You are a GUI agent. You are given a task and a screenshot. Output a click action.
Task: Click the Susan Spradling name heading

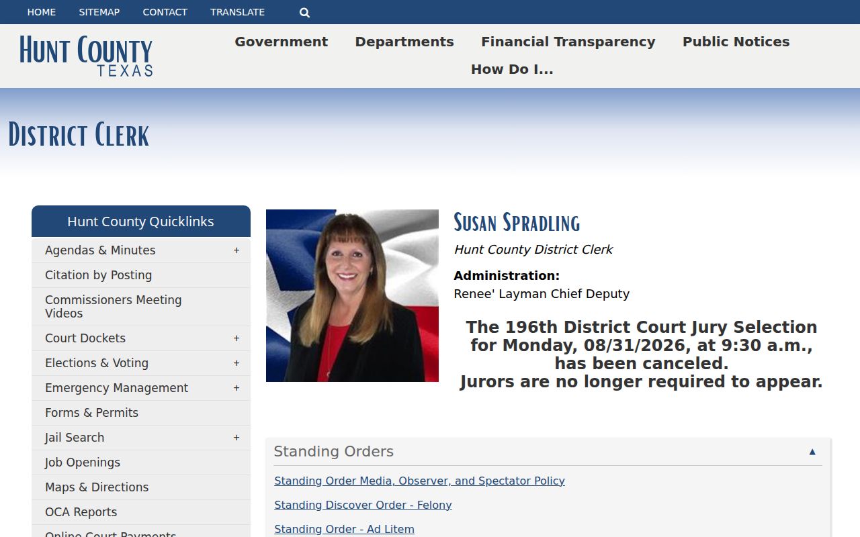pos(517,222)
